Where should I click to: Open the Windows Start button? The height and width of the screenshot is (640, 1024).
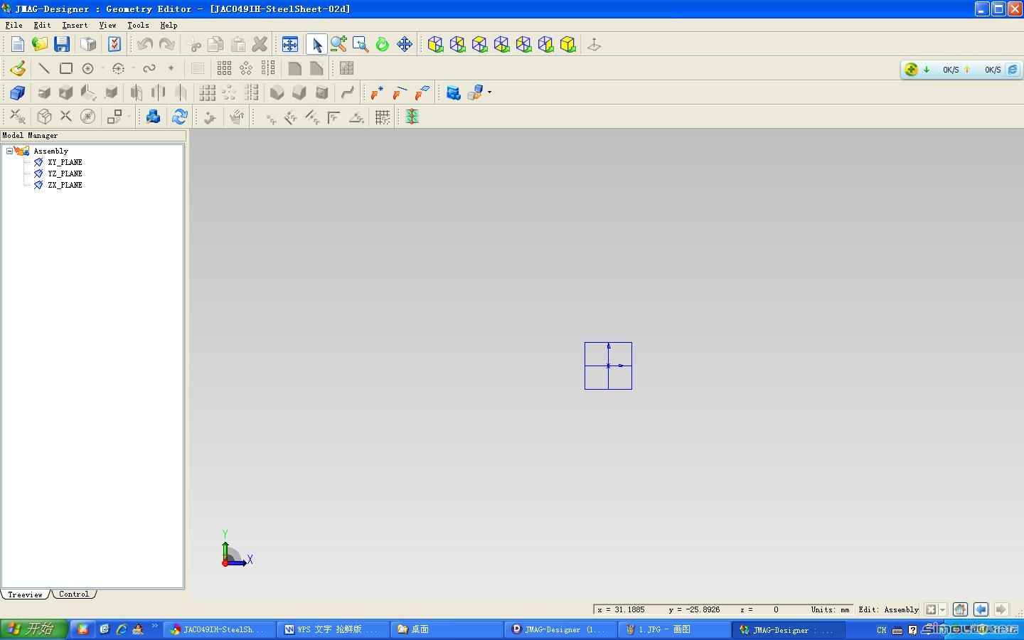34,629
